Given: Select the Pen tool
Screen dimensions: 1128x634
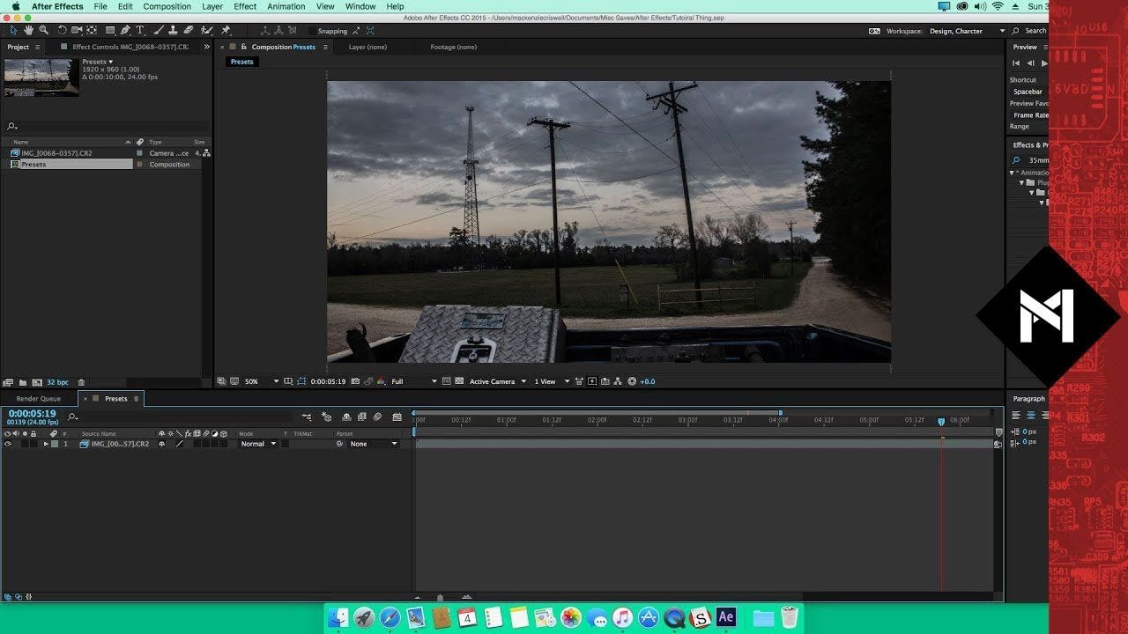Looking at the screenshot, I should point(125,31).
